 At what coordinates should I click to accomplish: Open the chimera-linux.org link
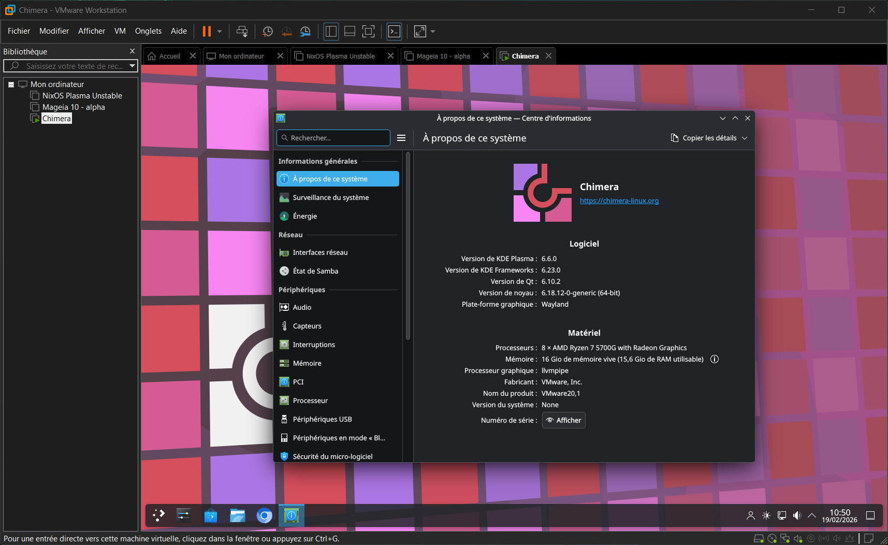point(619,201)
